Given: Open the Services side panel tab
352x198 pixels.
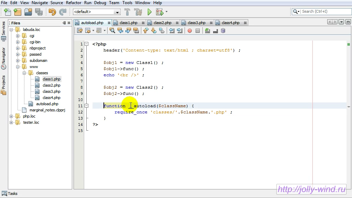Looking at the screenshot, I should (3, 31).
